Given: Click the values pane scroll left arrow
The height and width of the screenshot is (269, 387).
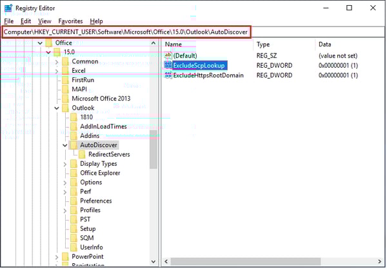Looking at the screenshot, I should pos(166,261).
